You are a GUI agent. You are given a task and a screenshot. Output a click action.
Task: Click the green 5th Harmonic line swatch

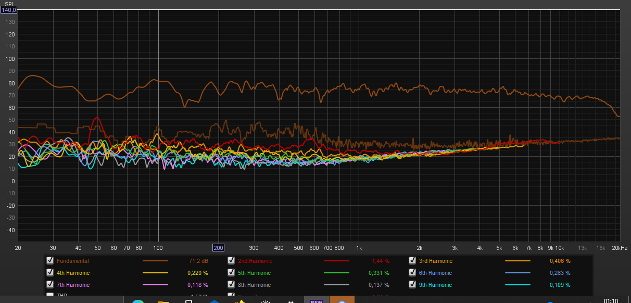coord(336,273)
